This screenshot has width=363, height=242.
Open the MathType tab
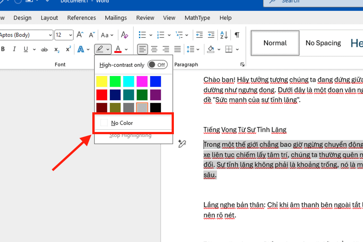(197, 18)
